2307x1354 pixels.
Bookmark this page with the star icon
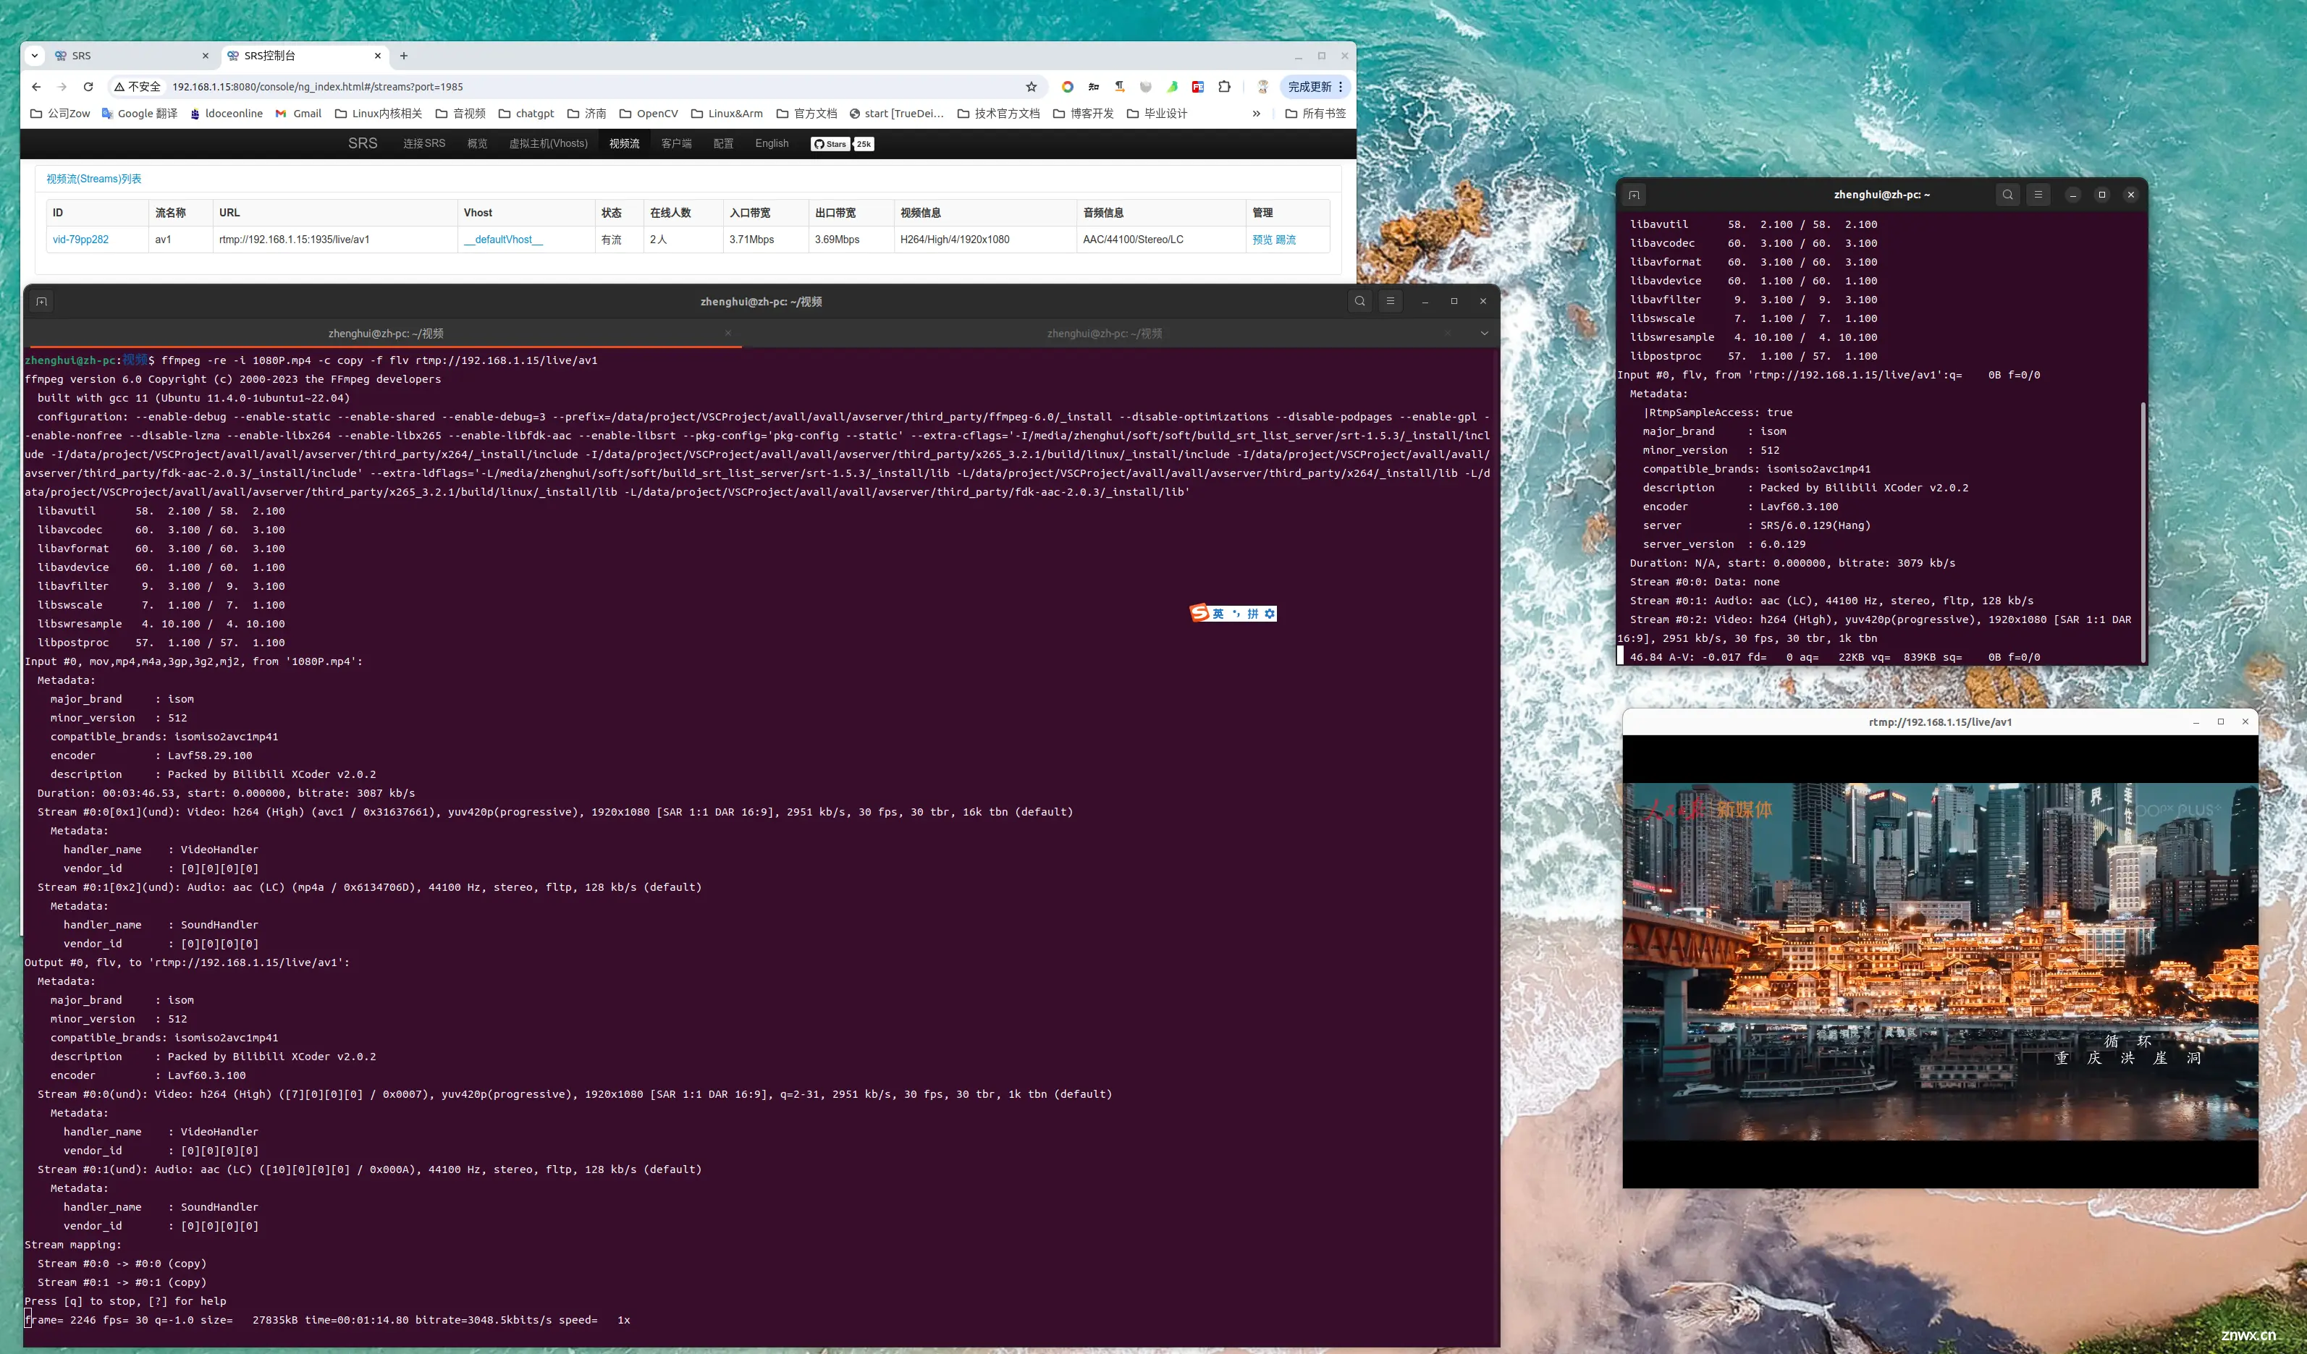click(x=1032, y=87)
